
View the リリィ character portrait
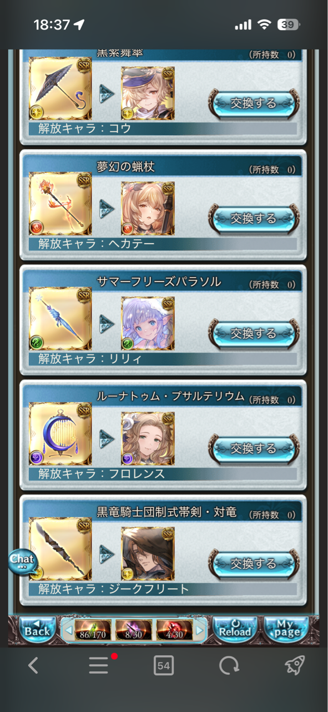(x=148, y=323)
